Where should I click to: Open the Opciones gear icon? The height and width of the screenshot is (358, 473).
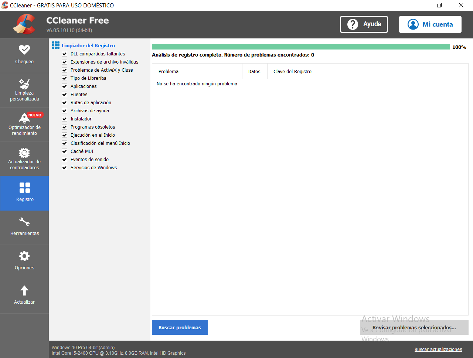tap(24, 256)
